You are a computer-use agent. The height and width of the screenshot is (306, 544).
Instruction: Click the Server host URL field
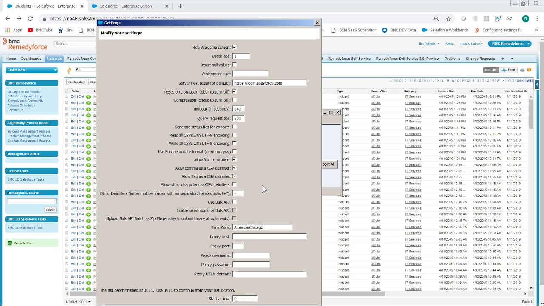tap(269, 83)
